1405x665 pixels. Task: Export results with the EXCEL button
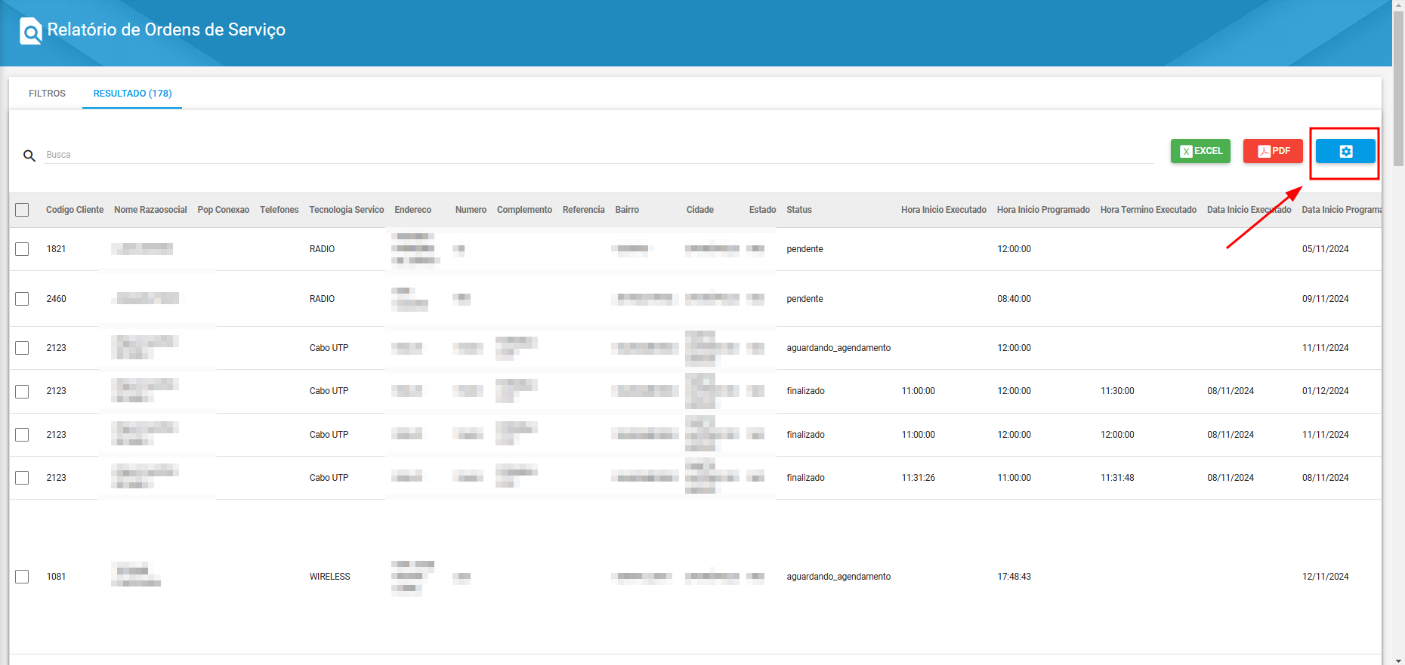1200,151
